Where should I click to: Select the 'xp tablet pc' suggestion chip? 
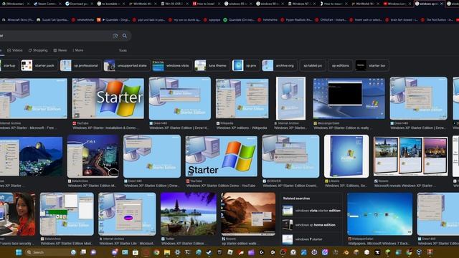tap(313, 65)
